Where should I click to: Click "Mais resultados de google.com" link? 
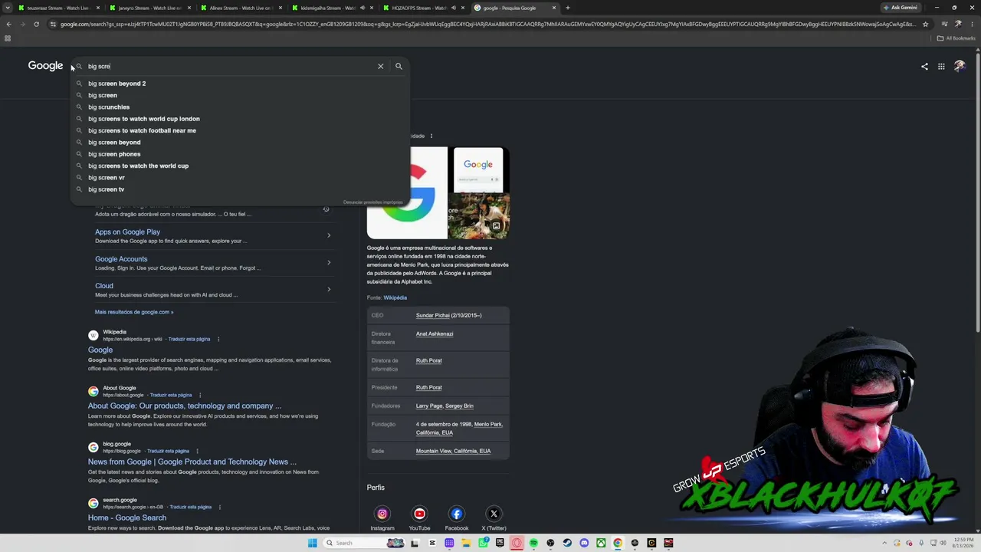(134, 312)
